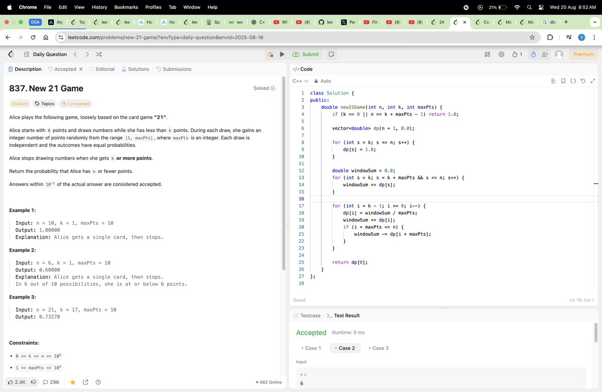
Task: Click the curly braces snippet icon
Action: [573, 81]
